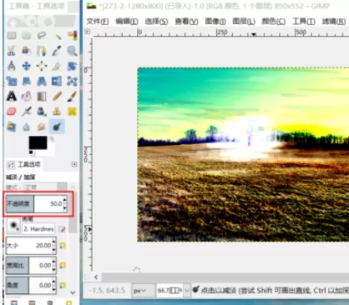Select the Zoom magnifier tool
The image size is (349, 305).
[x=72, y=51]
